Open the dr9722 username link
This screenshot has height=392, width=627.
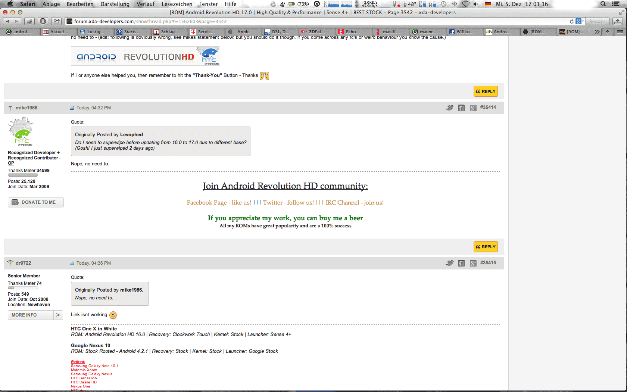pyautogui.click(x=23, y=263)
